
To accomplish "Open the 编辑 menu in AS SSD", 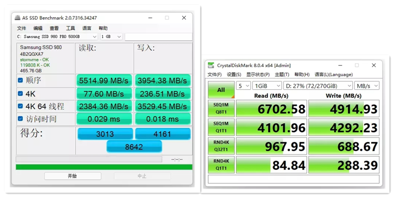I will (x=38, y=28).
